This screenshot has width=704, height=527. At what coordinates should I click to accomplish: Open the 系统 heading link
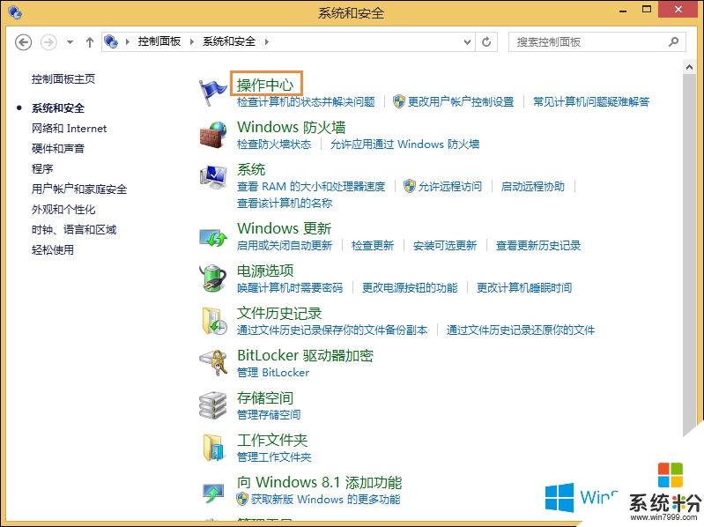[251, 170]
